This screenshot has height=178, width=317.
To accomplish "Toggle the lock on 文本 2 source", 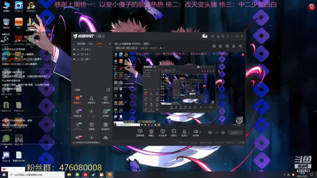I will point(78,49).
